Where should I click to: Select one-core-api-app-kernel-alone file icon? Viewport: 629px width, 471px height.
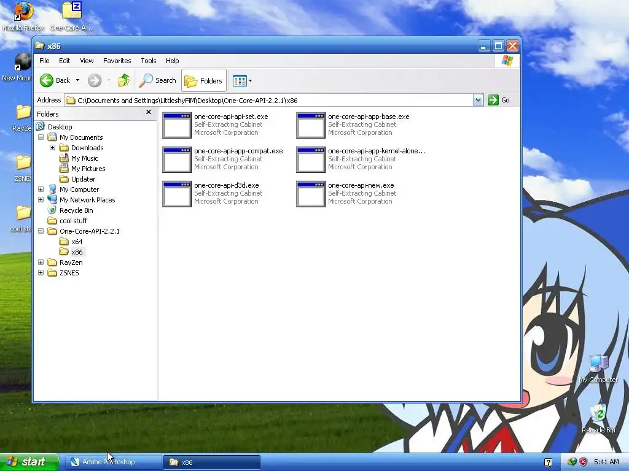tap(311, 159)
